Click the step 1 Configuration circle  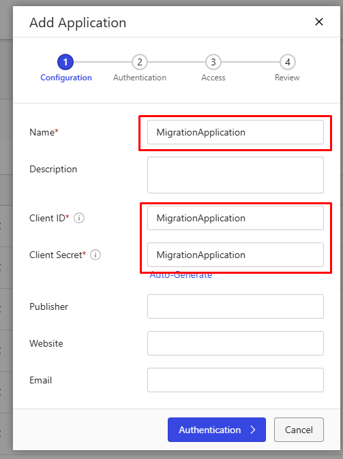pyautogui.click(x=65, y=62)
